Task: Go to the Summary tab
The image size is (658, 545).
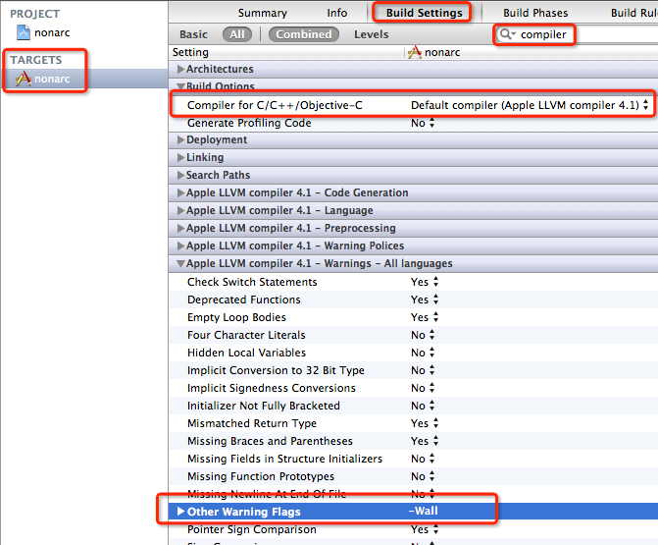Action: coord(263,13)
